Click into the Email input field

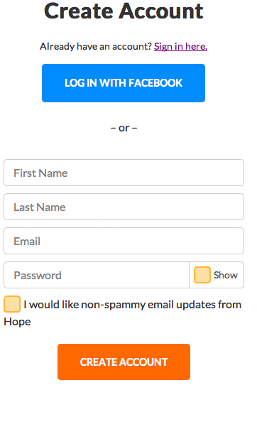[124, 241]
